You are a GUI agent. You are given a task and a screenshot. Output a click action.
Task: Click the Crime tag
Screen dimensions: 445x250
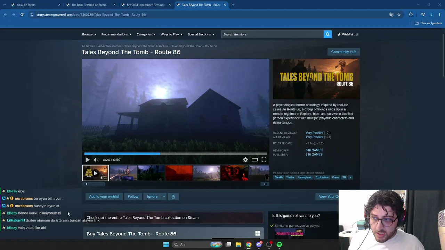tap(335, 177)
